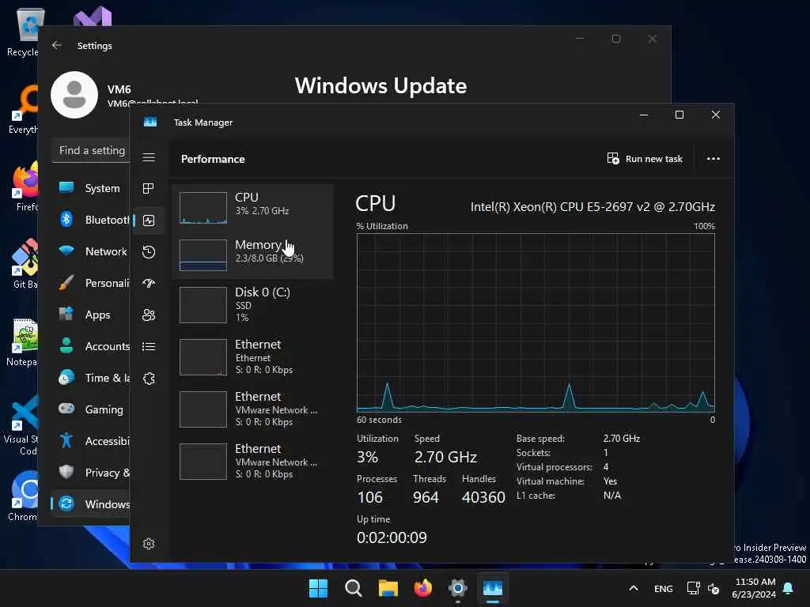The width and height of the screenshot is (810, 607).
Task: Select first Ethernet item labeled Ethernet
Action: pos(253,356)
